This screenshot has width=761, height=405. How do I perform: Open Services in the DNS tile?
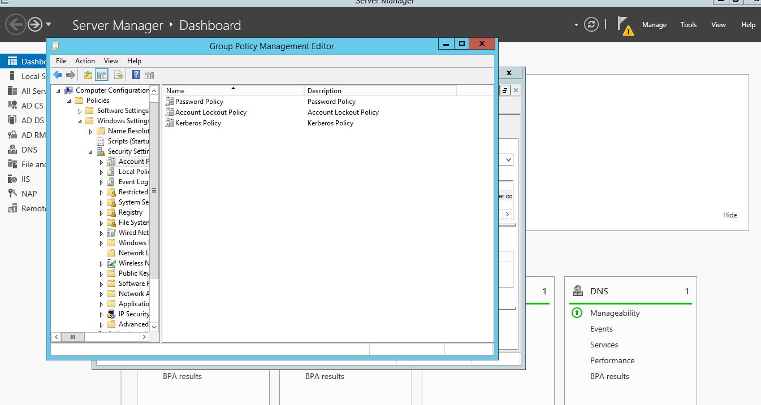click(604, 345)
